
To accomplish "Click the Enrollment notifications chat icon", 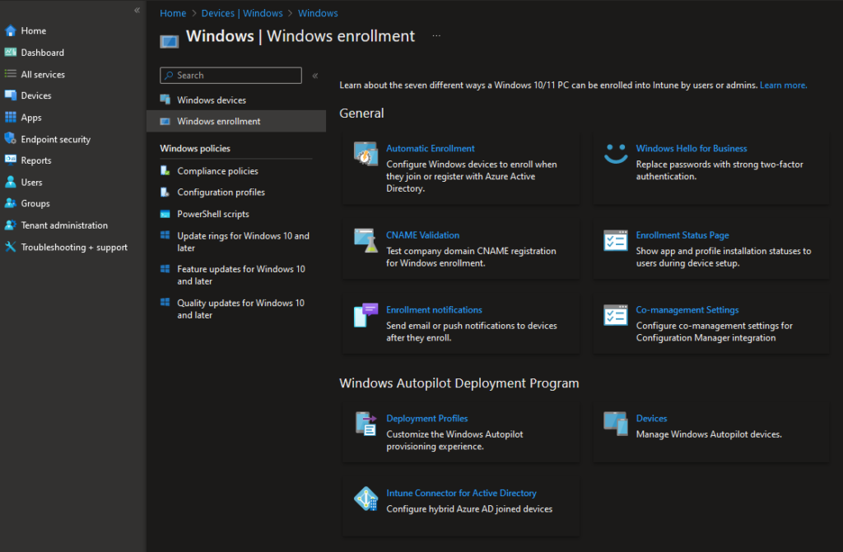I will click(366, 315).
